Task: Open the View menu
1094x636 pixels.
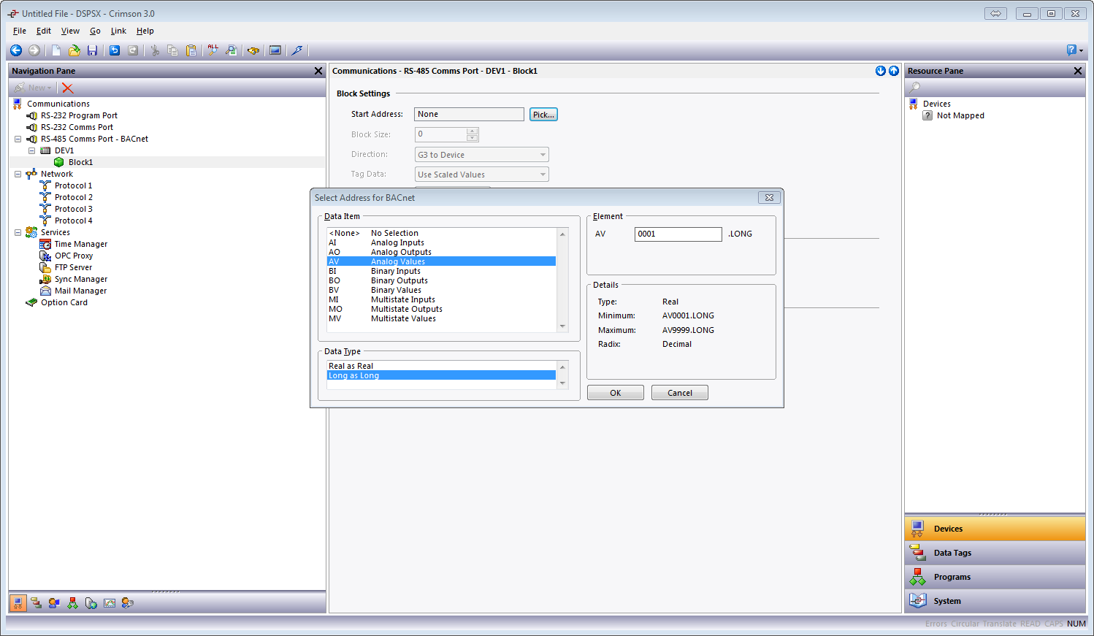Action: click(x=70, y=31)
